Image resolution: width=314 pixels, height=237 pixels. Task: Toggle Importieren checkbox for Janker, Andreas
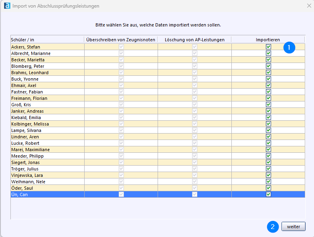(x=268, y=111)
